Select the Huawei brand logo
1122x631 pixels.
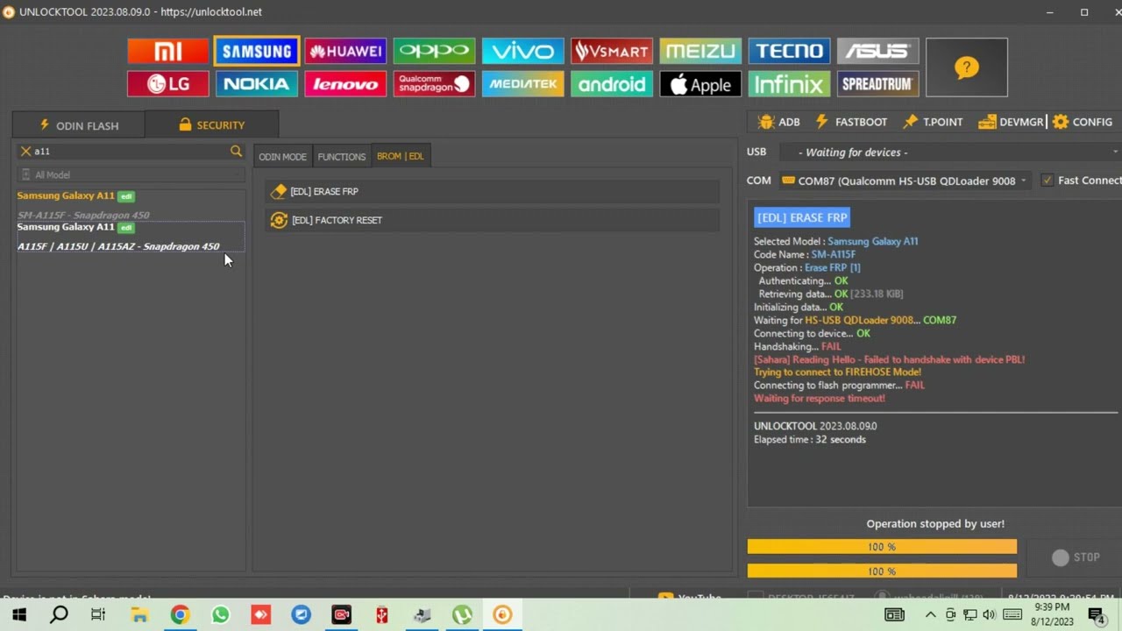click(x=345, y=51)
